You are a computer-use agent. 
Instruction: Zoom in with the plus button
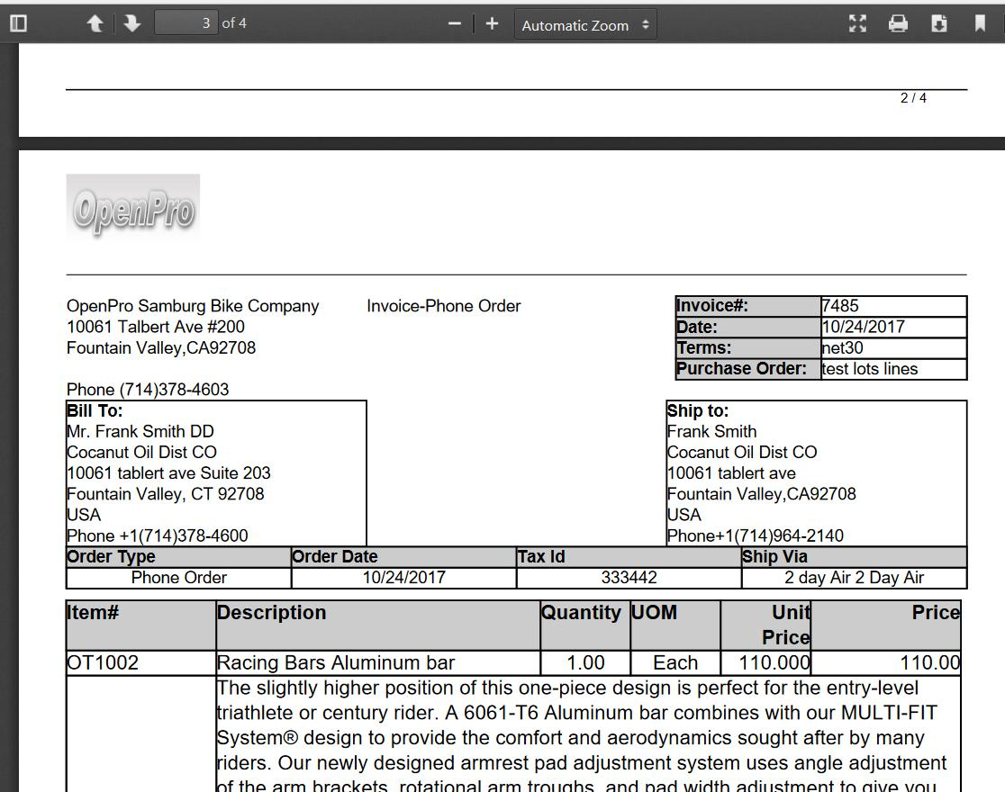coord(492,23)
